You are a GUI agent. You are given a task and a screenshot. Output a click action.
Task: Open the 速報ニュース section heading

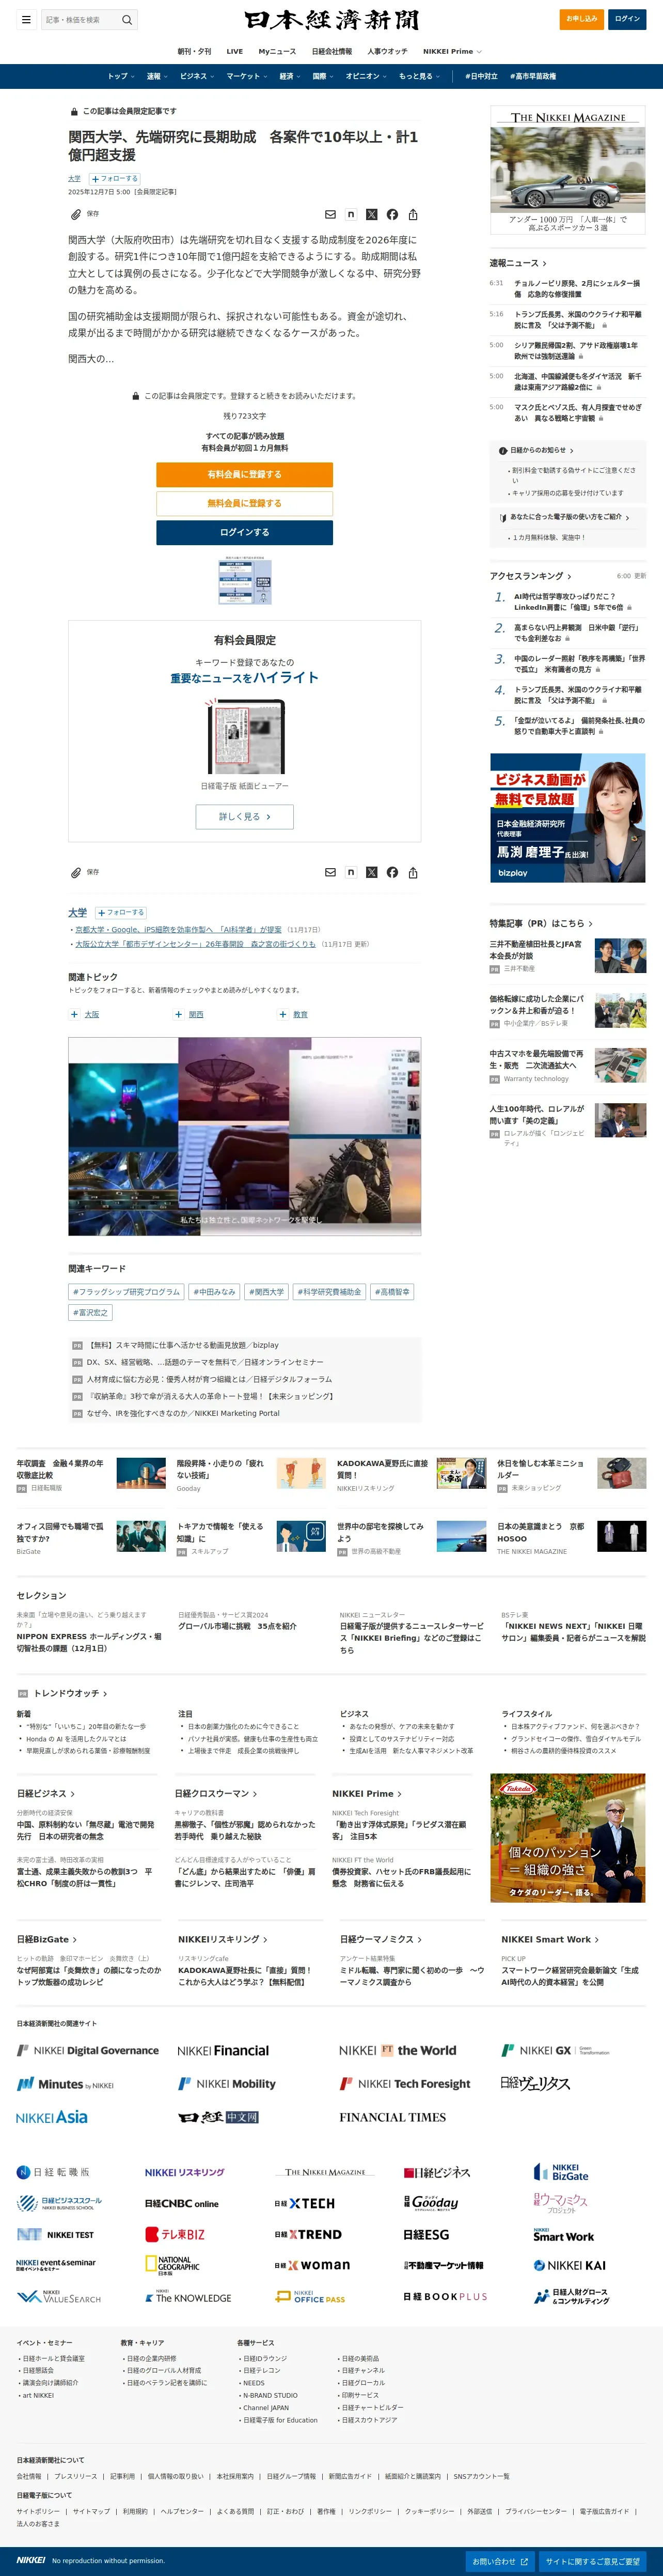(x=517, y=263)
